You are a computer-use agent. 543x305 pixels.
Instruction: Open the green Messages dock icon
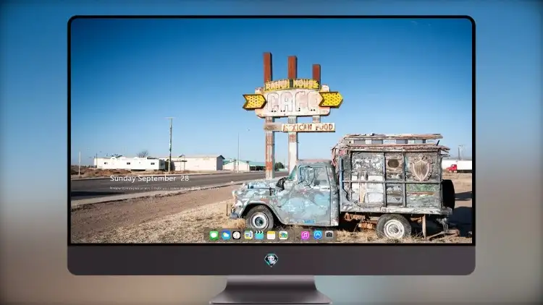pos(214,236)
